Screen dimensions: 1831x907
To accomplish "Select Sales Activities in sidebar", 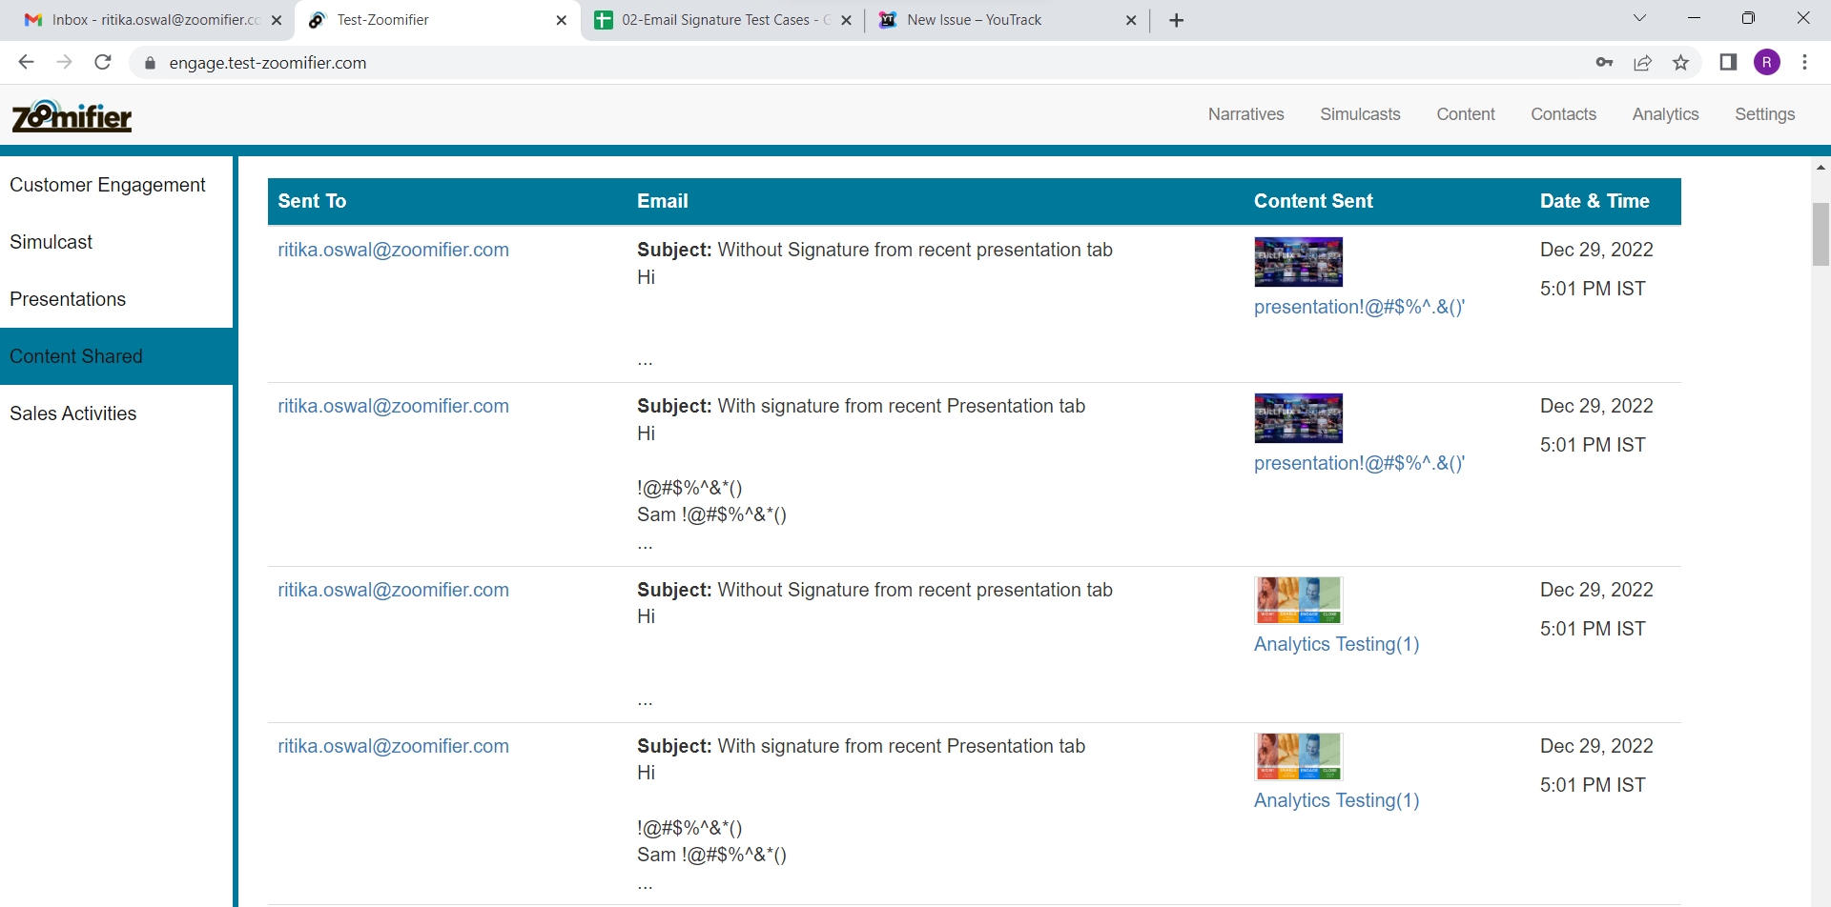I will click(73, 413).
